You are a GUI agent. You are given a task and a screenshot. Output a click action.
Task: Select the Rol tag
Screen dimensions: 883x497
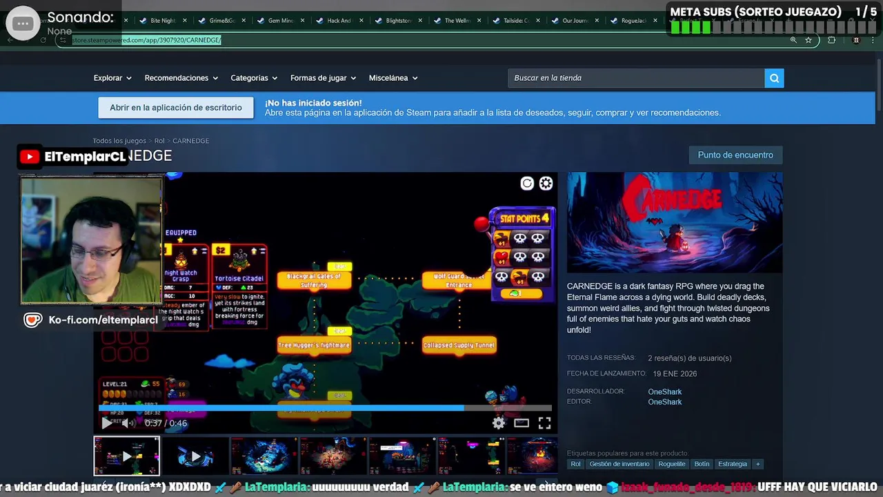pos(575,464)
